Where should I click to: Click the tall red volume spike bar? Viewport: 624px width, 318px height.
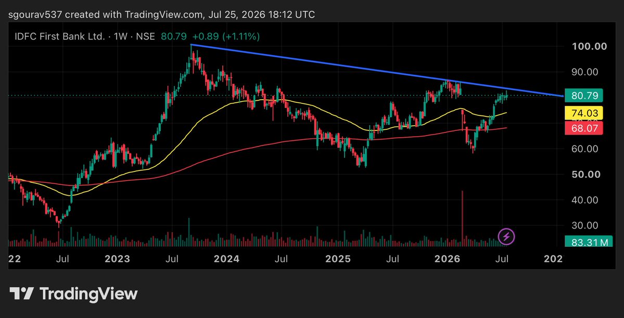(x=463, y=219)
